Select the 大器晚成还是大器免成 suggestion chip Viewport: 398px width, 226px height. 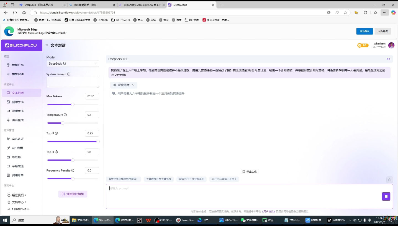point(159,179)
